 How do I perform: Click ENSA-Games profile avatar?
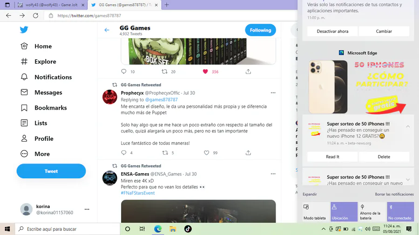[110, 178]
